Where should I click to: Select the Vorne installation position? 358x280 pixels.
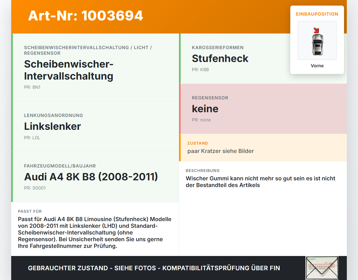(317, 66)
